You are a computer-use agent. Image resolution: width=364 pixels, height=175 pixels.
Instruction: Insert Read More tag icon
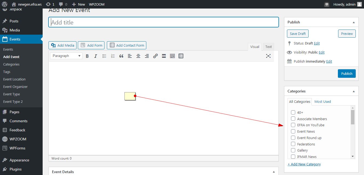pyautogui.click(x=164, y=56)
